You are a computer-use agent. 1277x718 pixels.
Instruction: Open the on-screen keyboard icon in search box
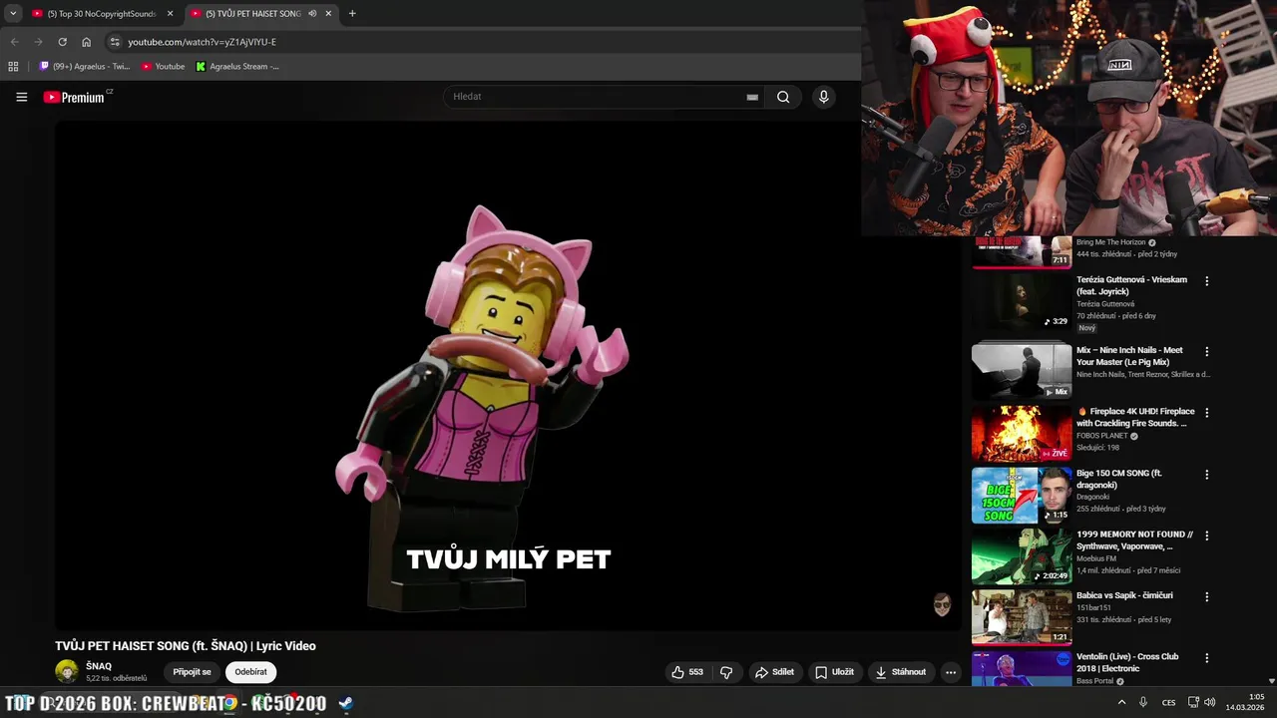(752, 97)
